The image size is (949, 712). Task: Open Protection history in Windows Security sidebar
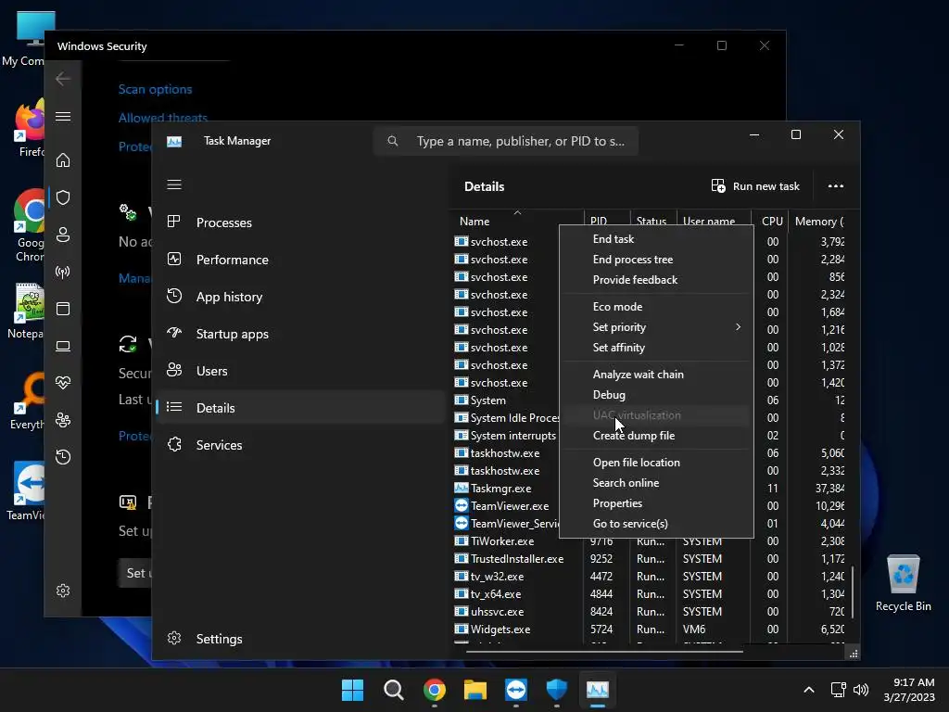pos(63,456)
